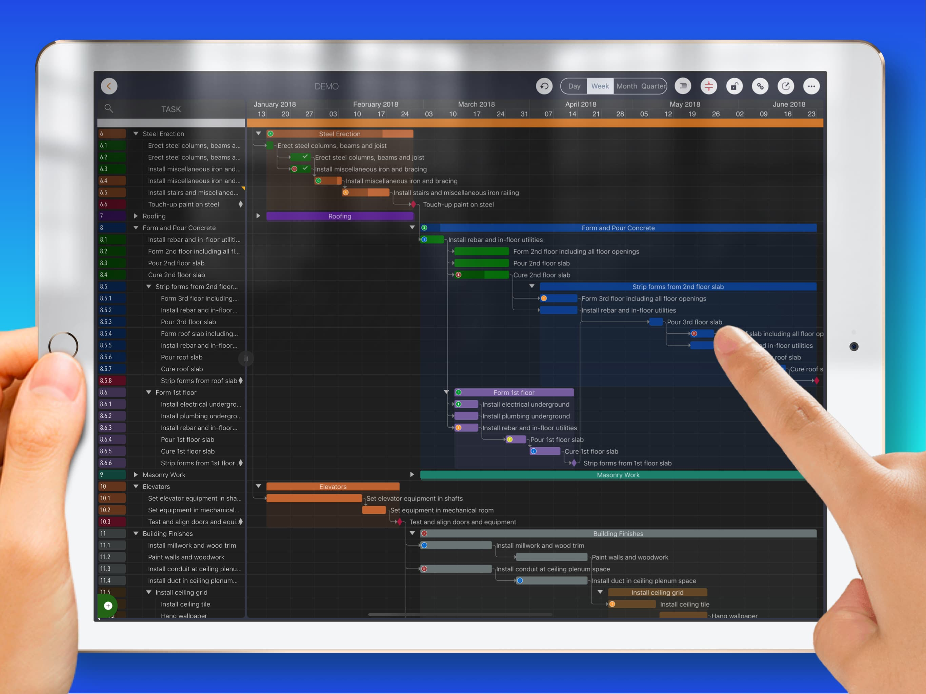This screenshot has height=694, width=926.
Task: Expand the Roofing task group
Action: click(x=136, y=216)
